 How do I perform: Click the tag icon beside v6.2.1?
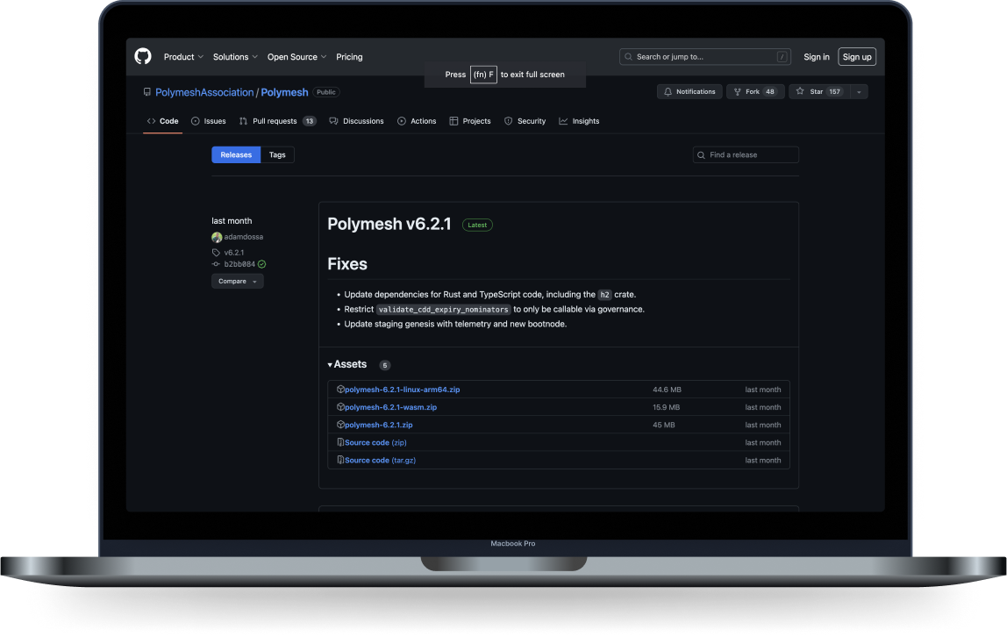[217, 253]
